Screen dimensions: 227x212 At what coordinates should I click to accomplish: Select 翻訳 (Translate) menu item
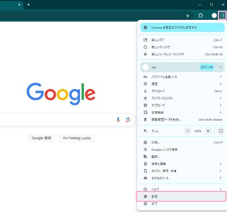182,156
